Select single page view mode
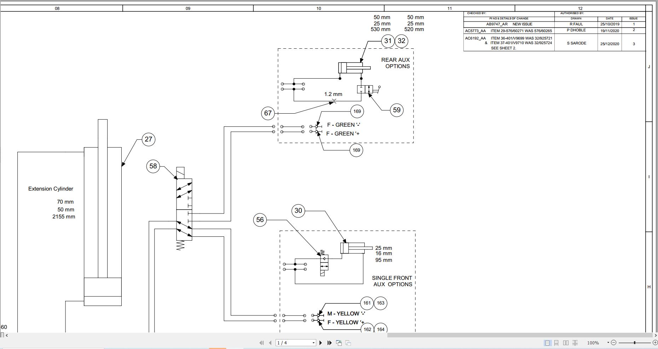The width and height of the screenshot is (658, 349). coord(547,343)
